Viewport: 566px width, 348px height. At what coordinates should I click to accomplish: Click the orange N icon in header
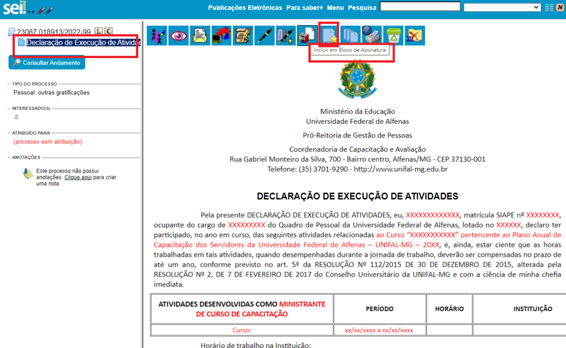pyautogui.click(x=560, y=8)
